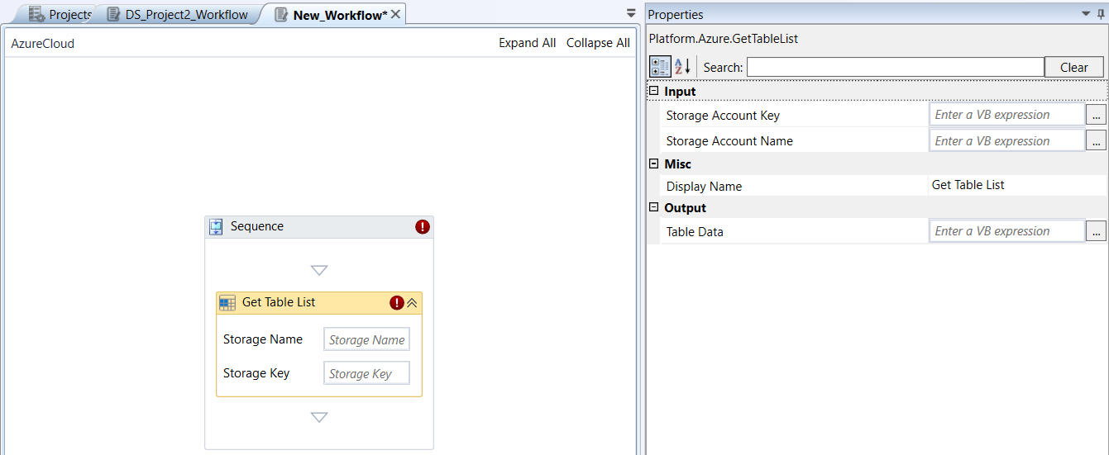Image resolution: width=1109 pixels, height=455 pixels.
Task: Click the Get Table List activity icon
Action: click(x=227, y=303)
